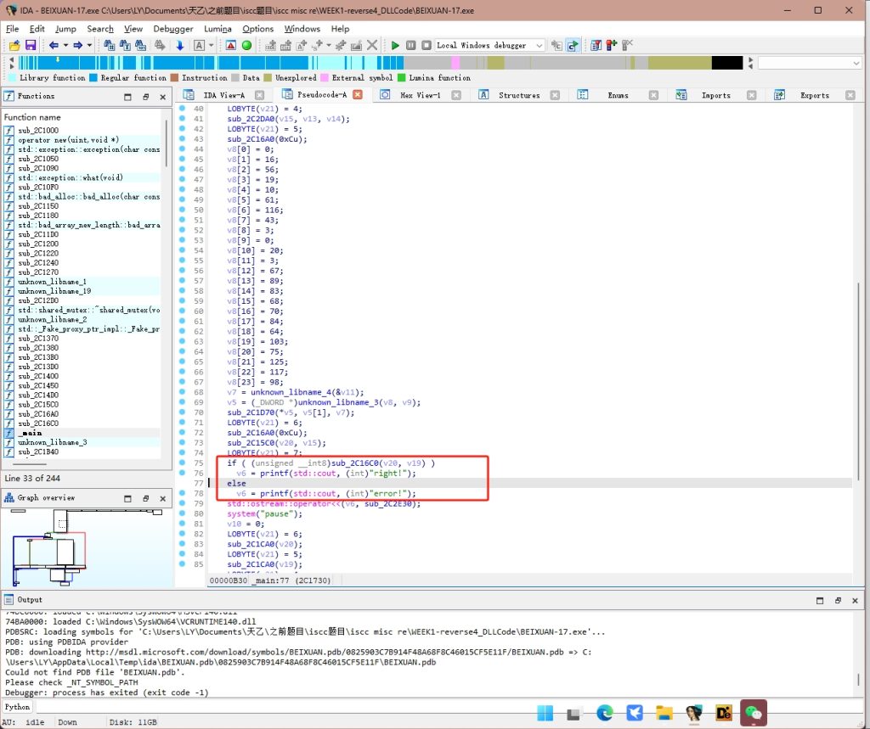Open the back-arrow history dropdown

65,46
